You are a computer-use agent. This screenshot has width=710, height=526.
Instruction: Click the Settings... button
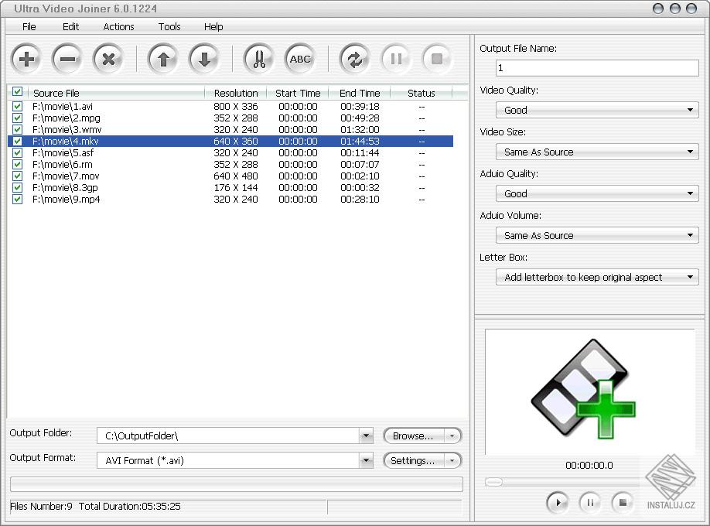(x=414, y=461)
